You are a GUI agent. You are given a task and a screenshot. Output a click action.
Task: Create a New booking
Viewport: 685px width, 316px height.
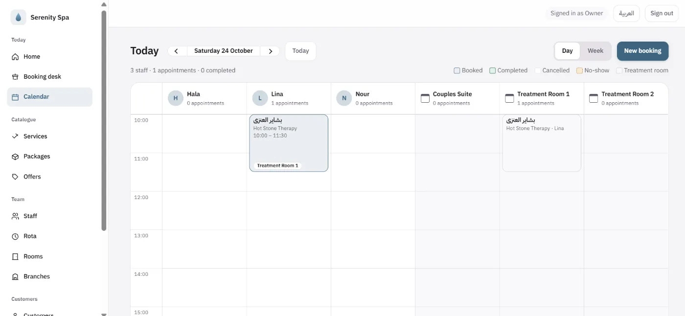point(642,51)
